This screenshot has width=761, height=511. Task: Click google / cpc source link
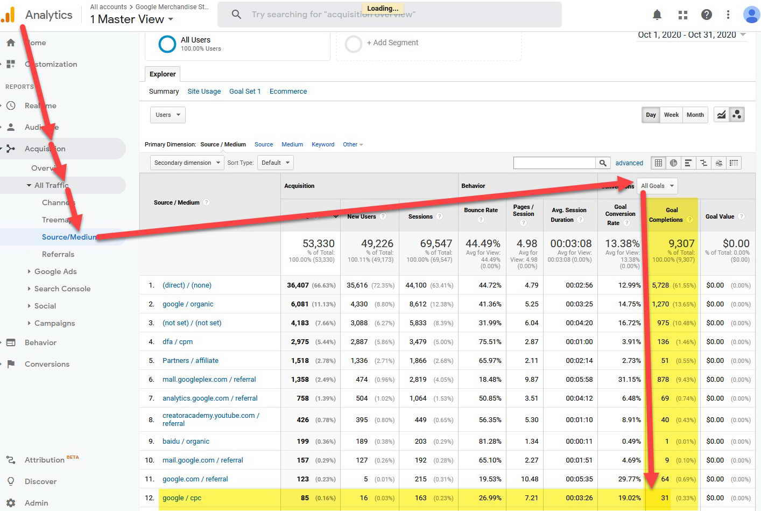click(x=182, y=498)
